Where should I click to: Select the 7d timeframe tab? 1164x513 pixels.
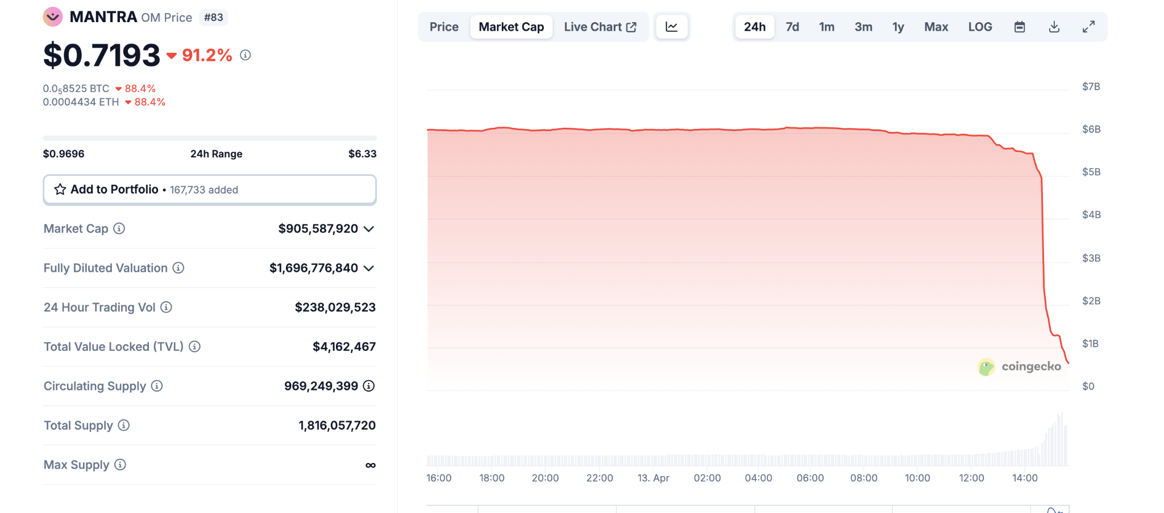(x=792, y=26)
